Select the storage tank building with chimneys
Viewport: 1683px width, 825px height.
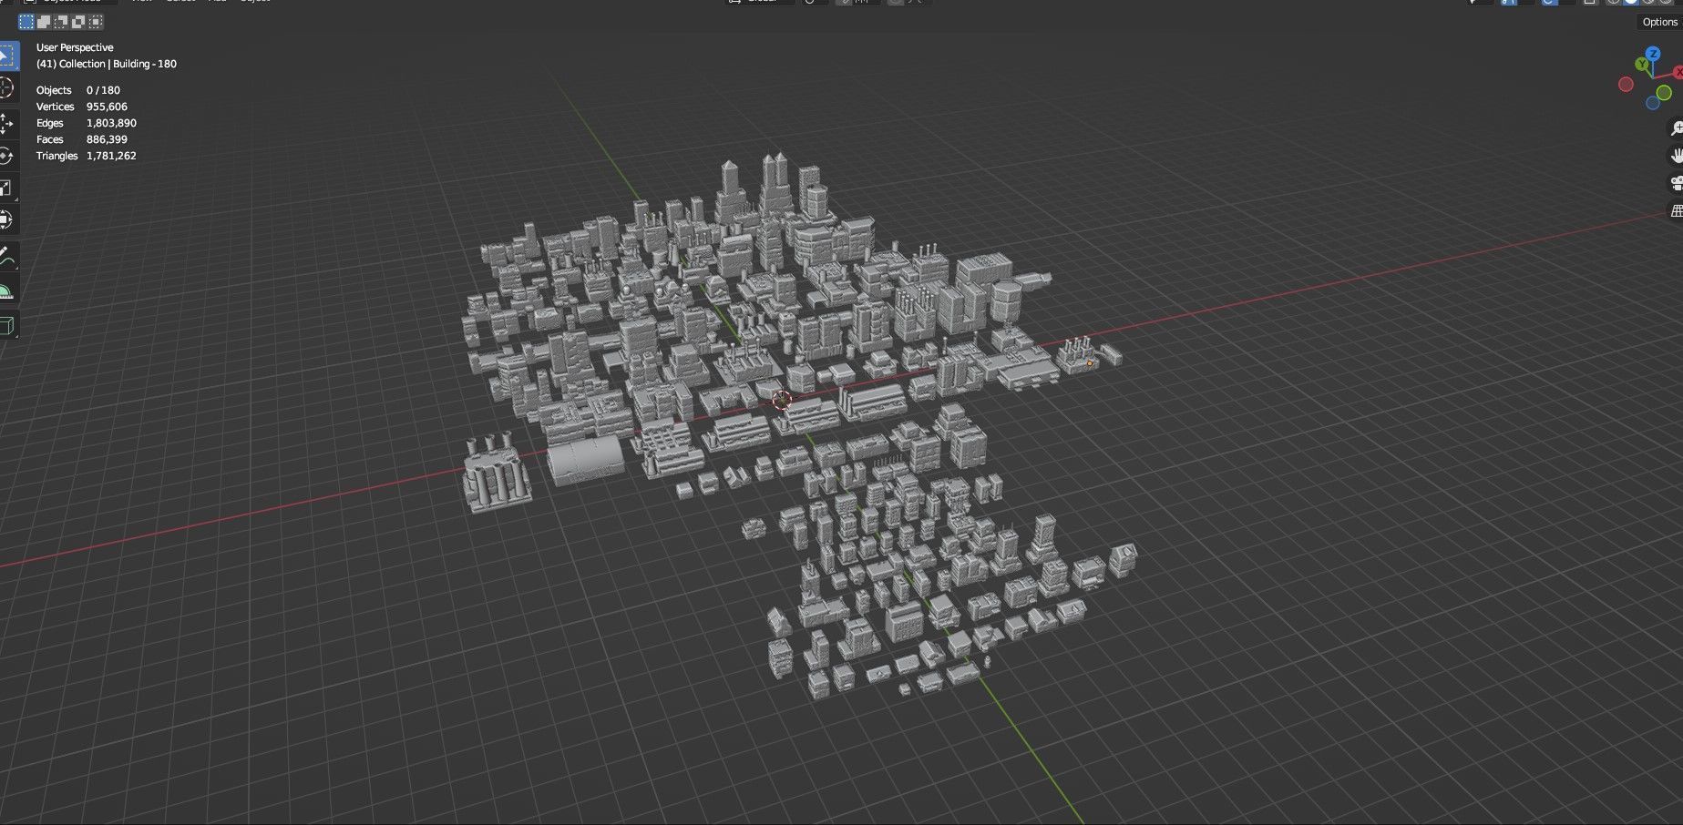497,474
